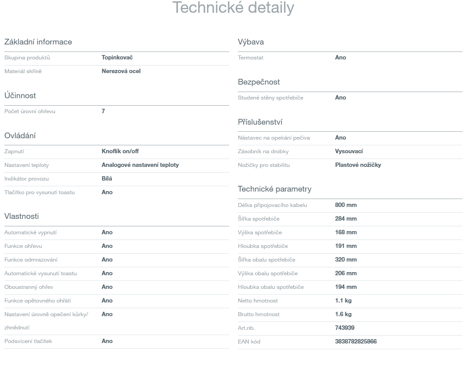The width and height of the screenshot is (467, 369).
Task: Click the Podsvícení tlačítek label
Action: [28, 341]
